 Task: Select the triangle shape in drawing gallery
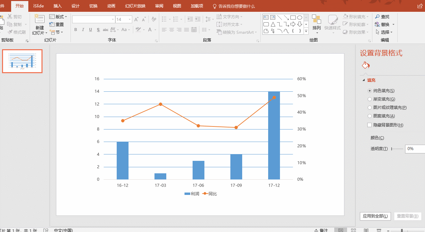coord(273,24)
